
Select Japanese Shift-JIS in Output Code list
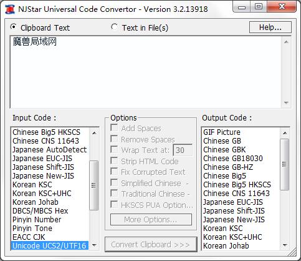pos(241,211)
